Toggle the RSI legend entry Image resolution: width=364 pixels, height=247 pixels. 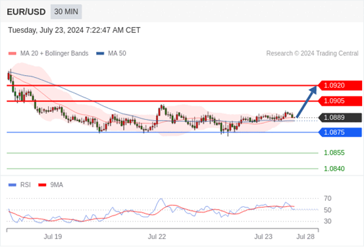[x=20, y=185]
